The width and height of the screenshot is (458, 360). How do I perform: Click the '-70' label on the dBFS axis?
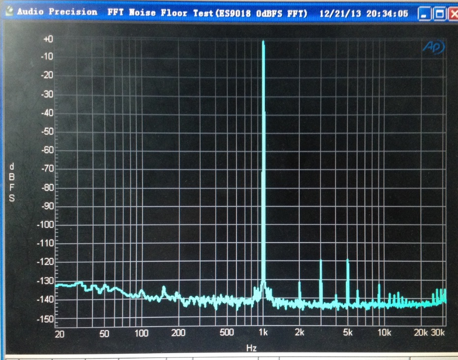coord(47,168)
